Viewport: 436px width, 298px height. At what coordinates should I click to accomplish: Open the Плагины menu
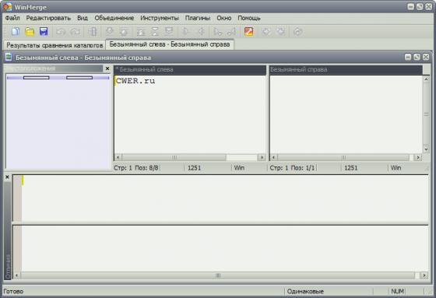198,18
